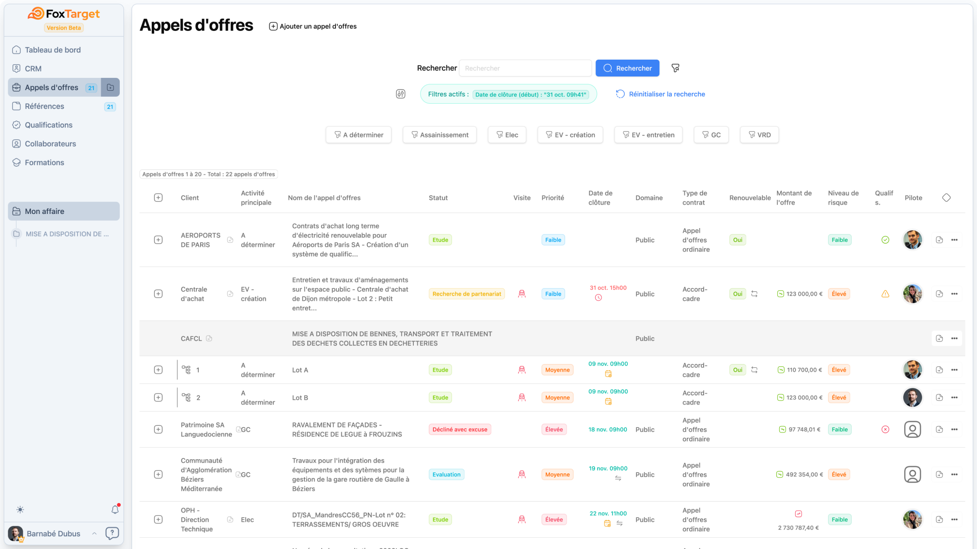
Task: Click the page icon next to Appels d'offres sidebar entry
Action: [x=110, y=87]
